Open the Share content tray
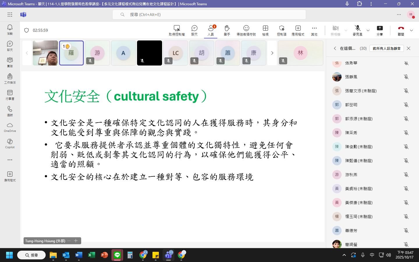This screenshot has width=419, height=262. pos(380,30)
